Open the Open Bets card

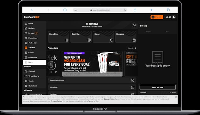(x=59, y=37)
